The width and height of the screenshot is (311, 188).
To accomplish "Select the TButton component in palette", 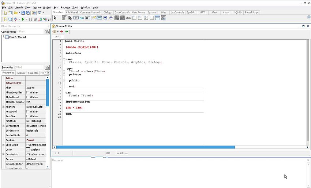I will [x=76, y=18].
